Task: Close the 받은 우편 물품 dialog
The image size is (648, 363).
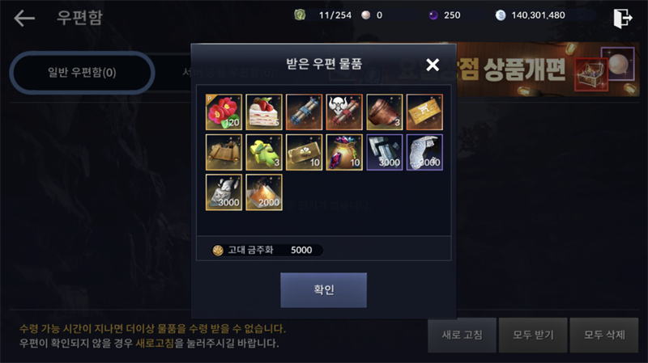Action: pyautogui.click(x=433, y=65)
